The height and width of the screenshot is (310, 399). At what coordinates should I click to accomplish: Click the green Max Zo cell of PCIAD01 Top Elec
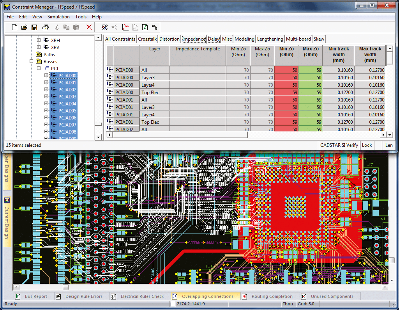click(x=311, y=122)
